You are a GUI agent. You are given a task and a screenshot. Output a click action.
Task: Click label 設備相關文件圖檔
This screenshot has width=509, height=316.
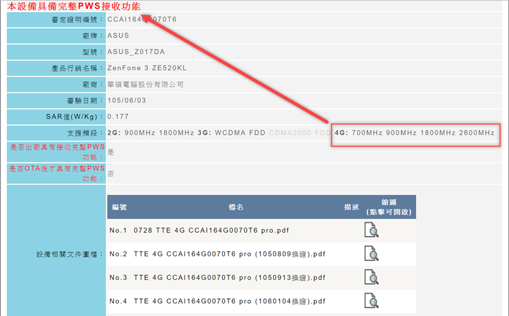pyautogui.click(x=69, y=254)
